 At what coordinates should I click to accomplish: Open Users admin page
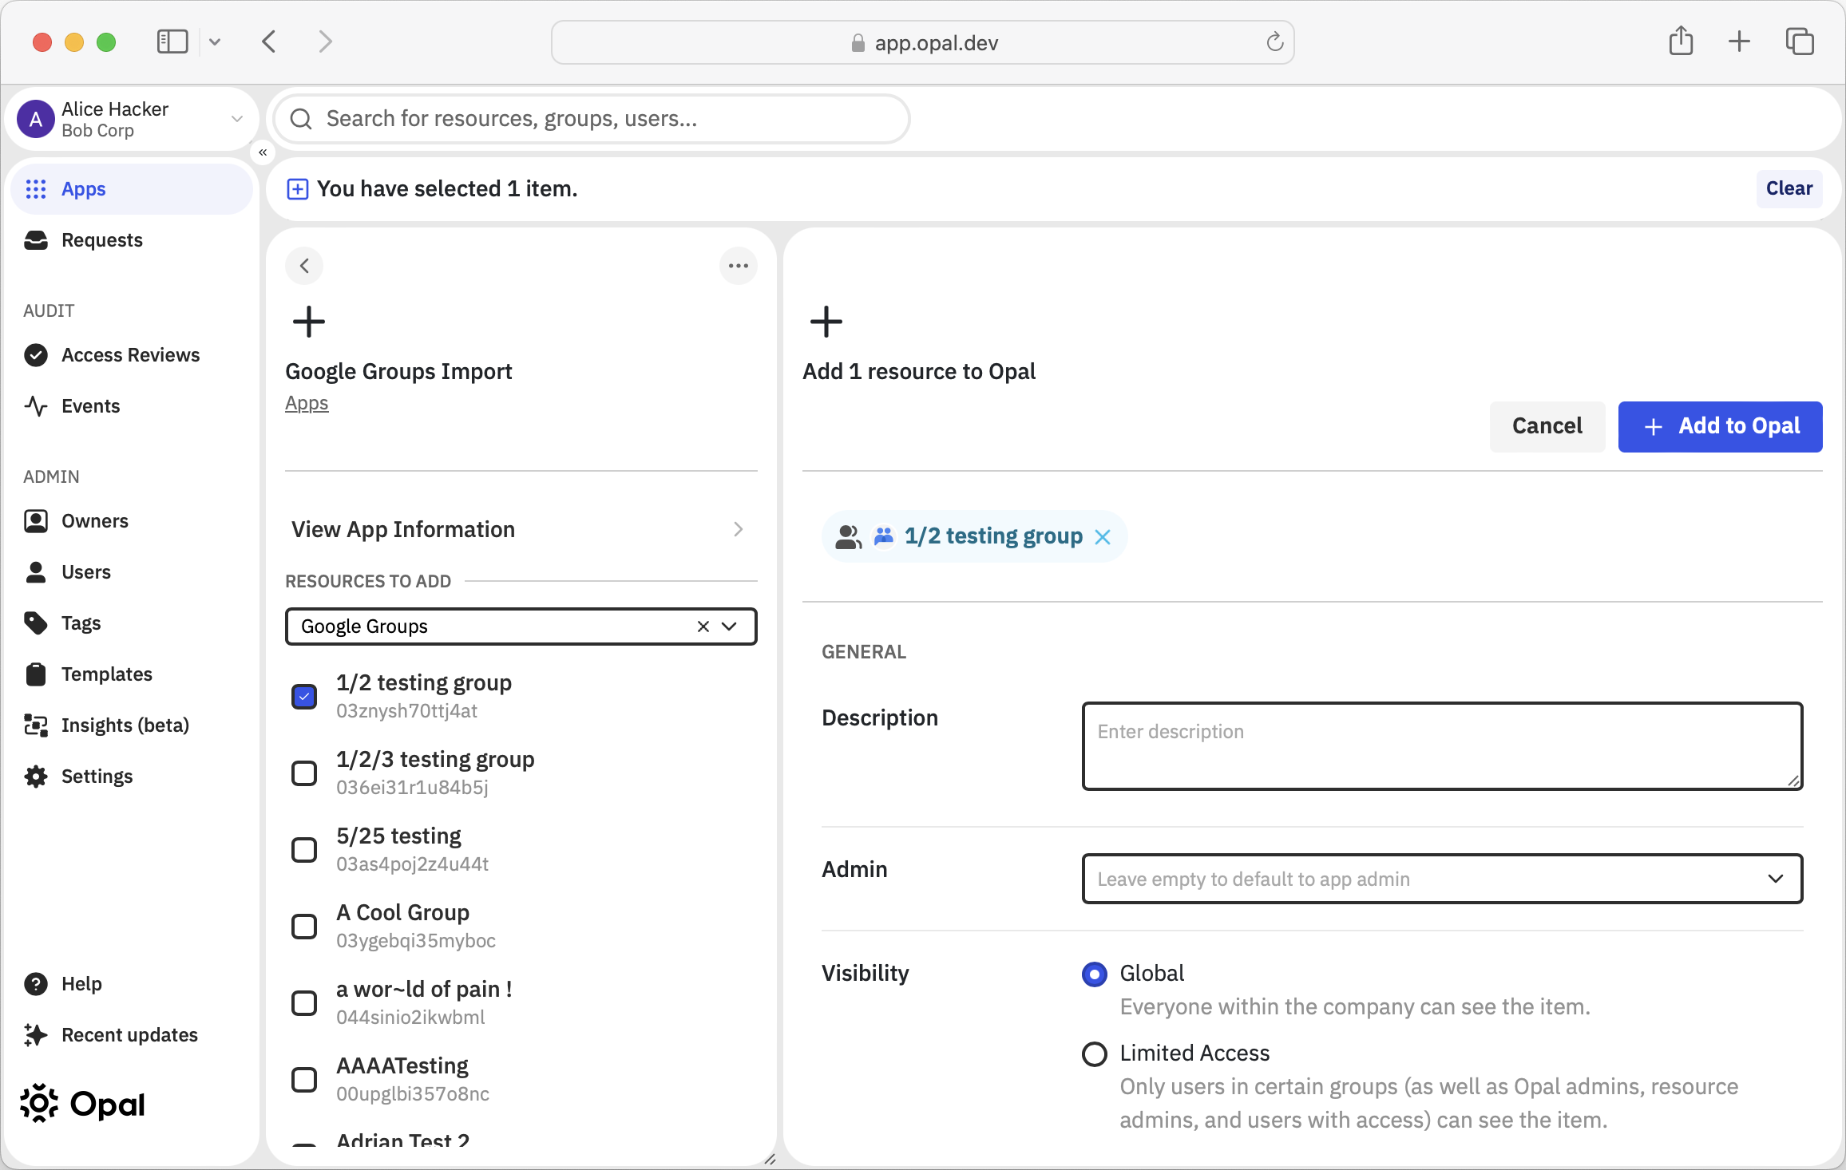click(85, 572)
